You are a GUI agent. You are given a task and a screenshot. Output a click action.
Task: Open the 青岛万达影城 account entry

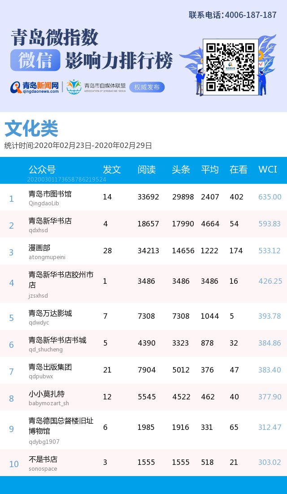[50, 313]
